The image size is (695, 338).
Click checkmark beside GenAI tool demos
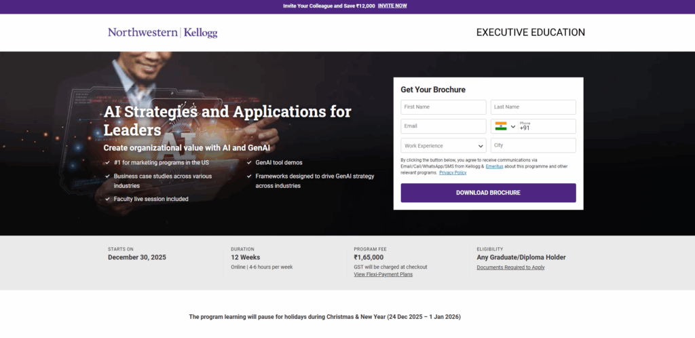pos(249,163)
